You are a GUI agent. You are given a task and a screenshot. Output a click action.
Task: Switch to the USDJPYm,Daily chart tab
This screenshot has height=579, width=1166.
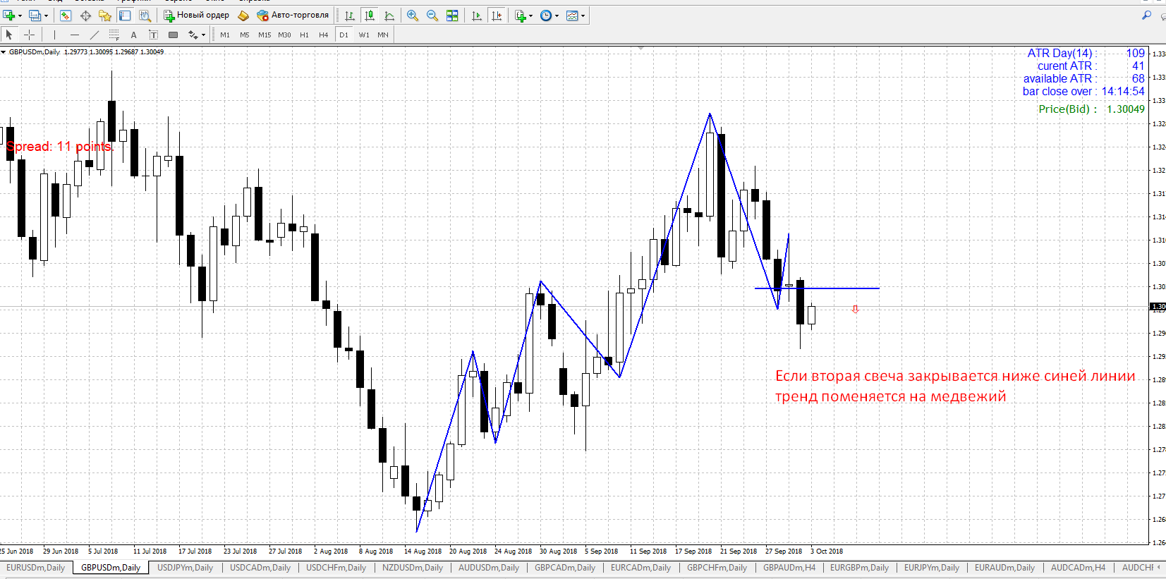coord(185,568)
